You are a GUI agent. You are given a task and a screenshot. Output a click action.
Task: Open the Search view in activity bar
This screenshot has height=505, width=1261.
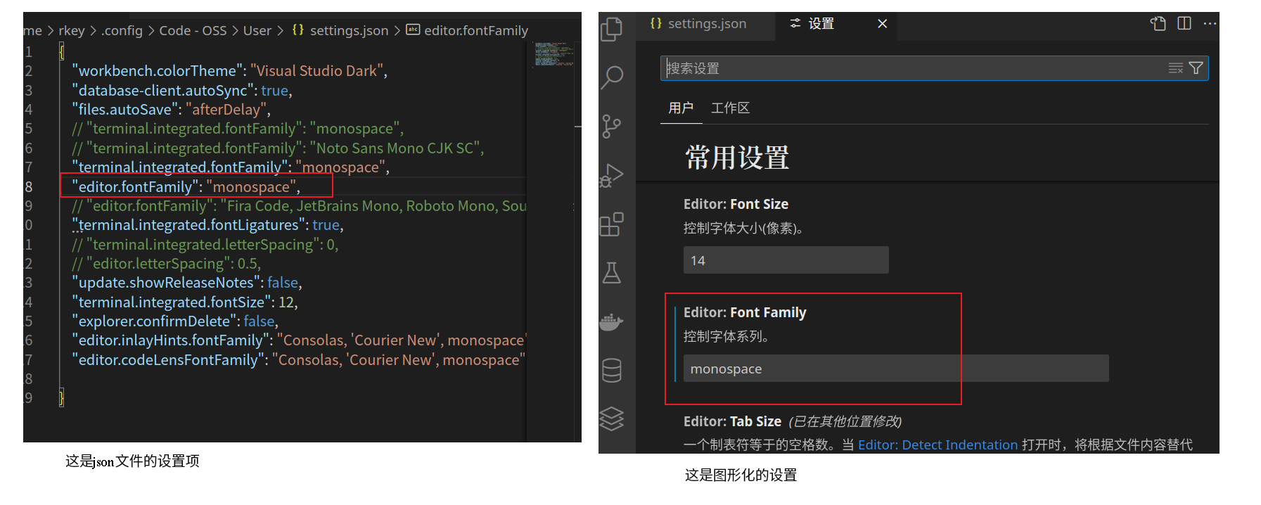tap(612, 77)
